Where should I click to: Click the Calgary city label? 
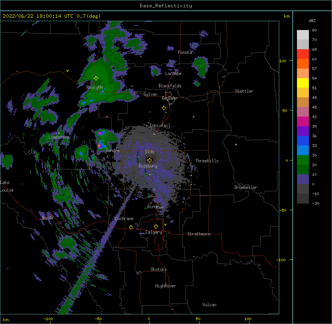(154, 232)
